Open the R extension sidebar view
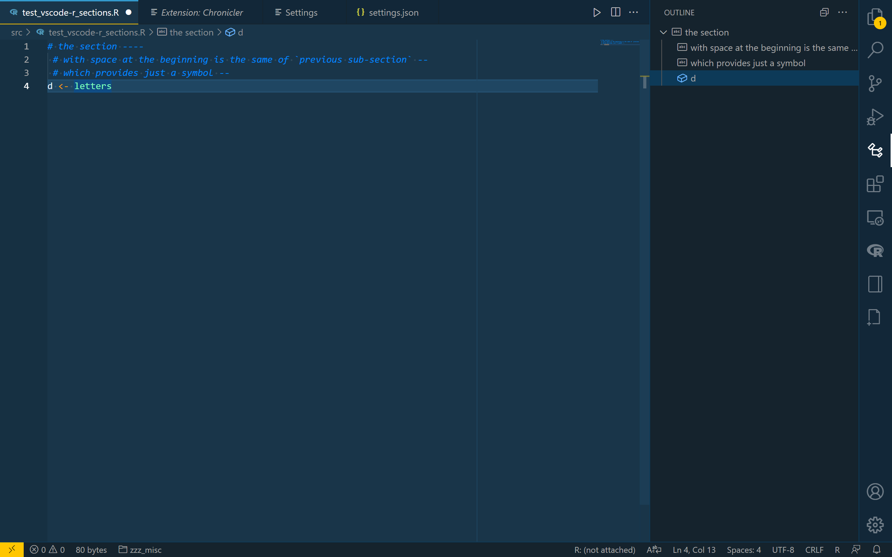Viewport: 892px width, 557px height. 875,251
